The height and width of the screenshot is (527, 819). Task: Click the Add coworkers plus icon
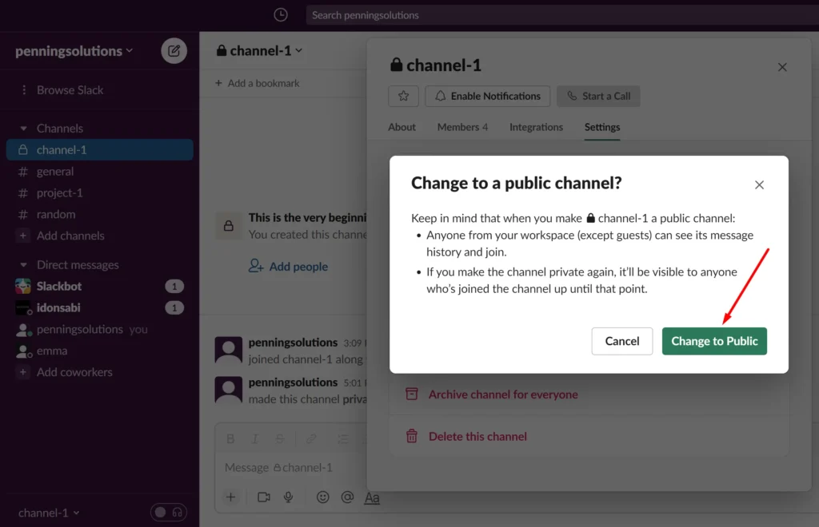coord(23,372)
